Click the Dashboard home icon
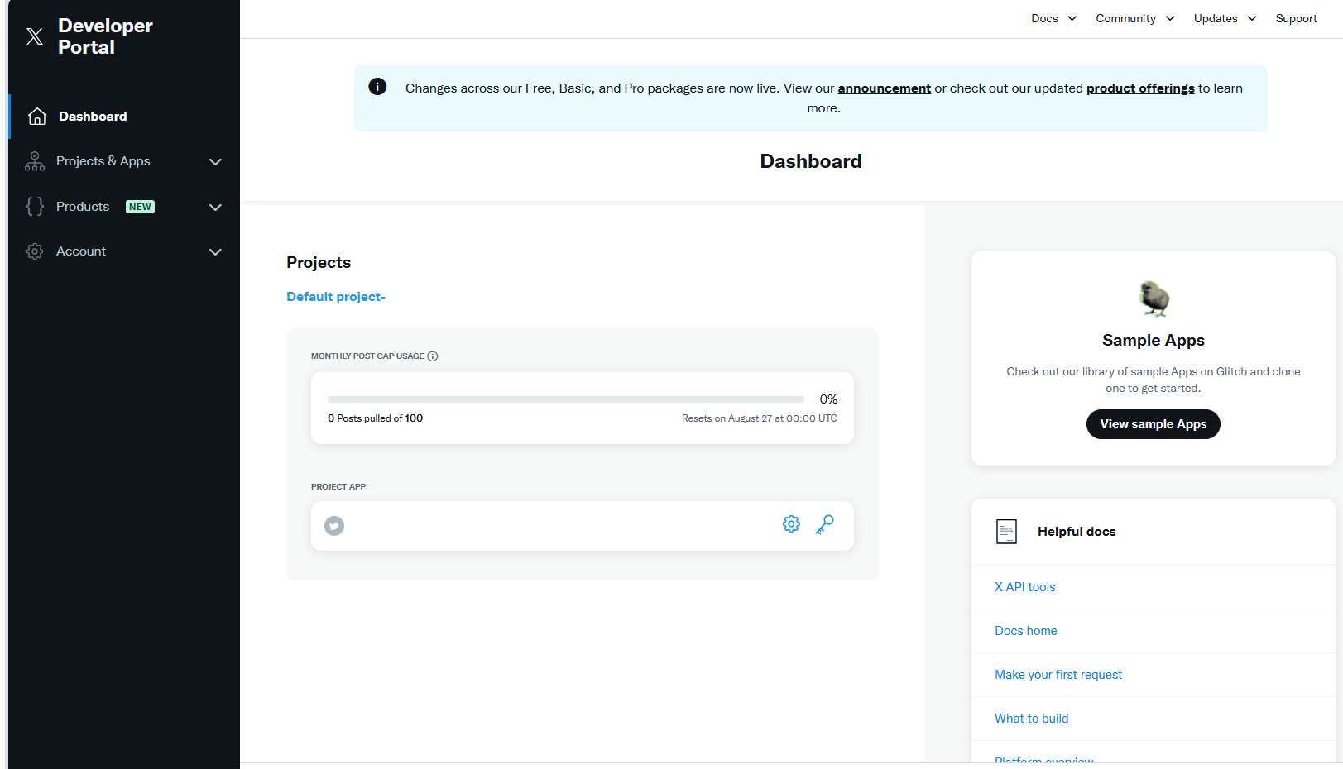The width and height of the screenshot is (1343, 769). pos(37,117)
